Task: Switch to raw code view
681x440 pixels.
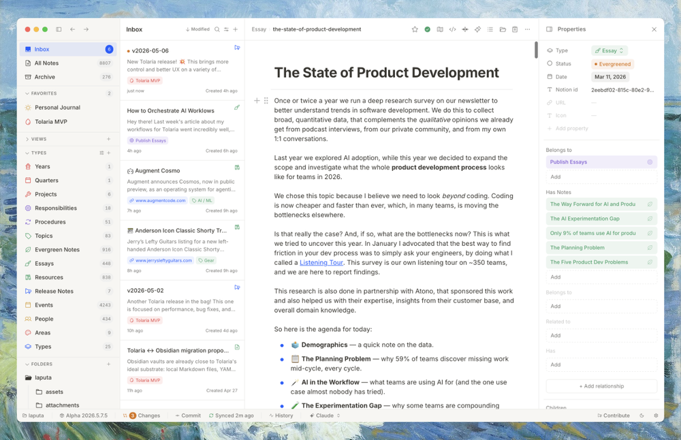Action: [x=453, y=29]
